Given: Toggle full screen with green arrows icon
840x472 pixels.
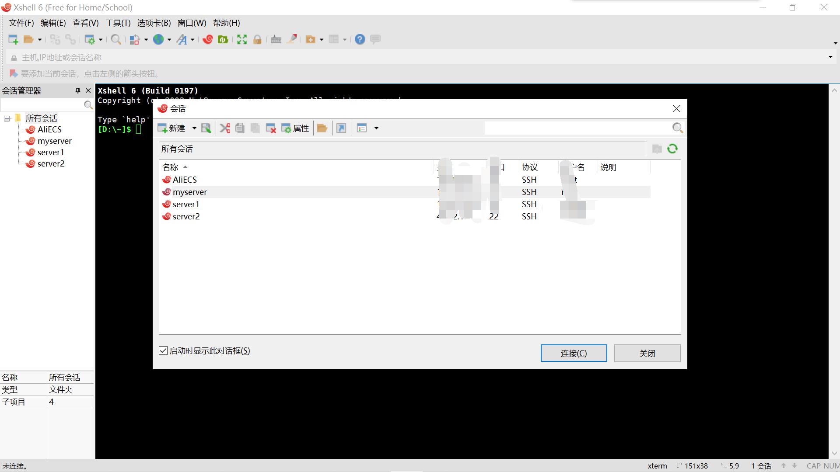Looking at the screenshot, I should 242,39.
